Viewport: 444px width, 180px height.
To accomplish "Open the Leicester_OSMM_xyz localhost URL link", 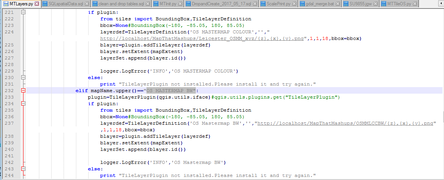I will [203, 38].
